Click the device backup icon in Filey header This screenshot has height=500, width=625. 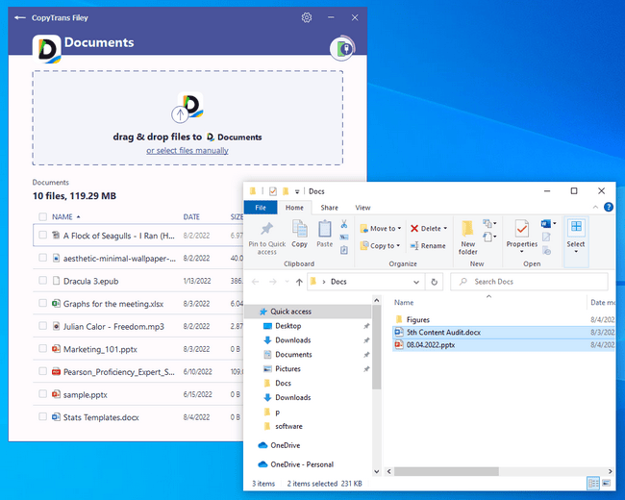tap(342, 49)
